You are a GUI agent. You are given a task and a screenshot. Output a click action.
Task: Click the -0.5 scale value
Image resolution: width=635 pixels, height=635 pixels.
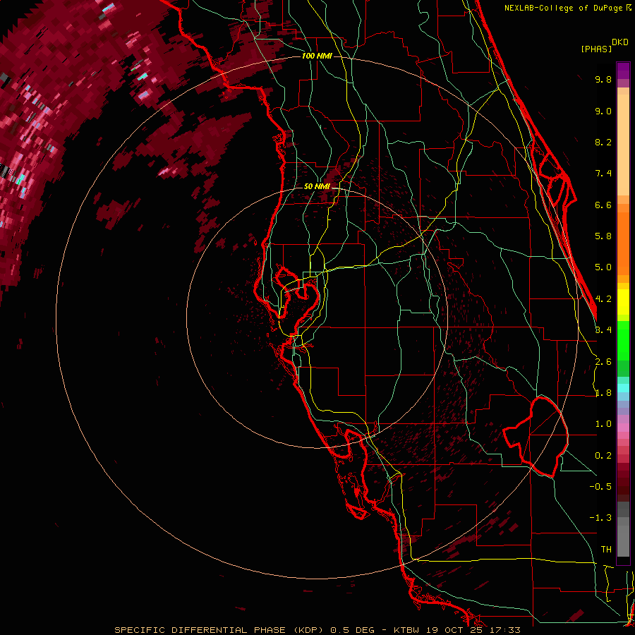coord(600,487)
